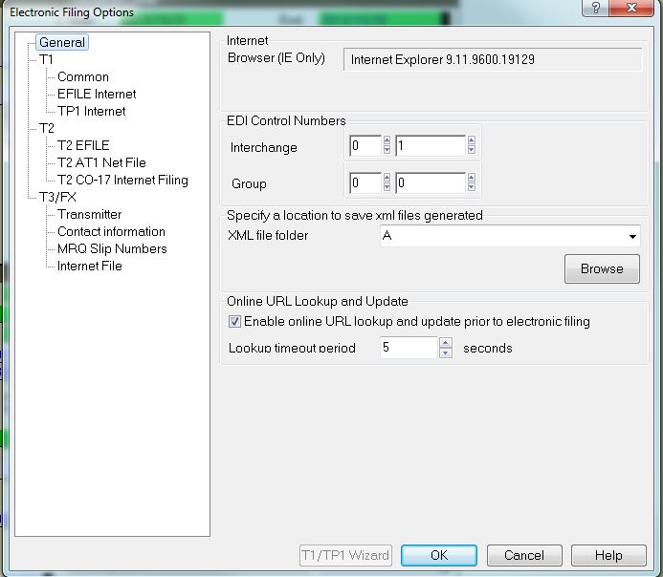Select the T2 tree node

pos(47,128)
